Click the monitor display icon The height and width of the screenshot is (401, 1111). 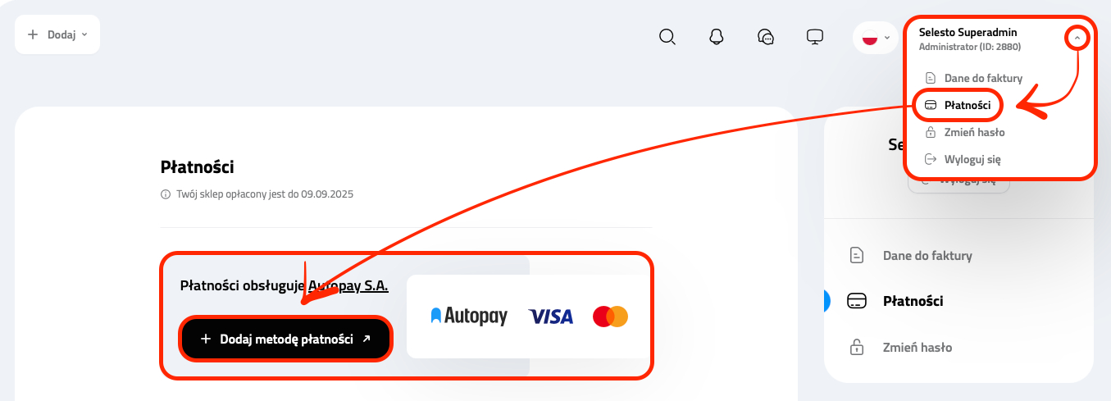pos(815,37)
